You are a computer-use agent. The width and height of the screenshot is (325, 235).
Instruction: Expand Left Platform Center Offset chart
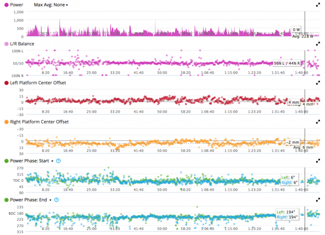click(318, 83)
